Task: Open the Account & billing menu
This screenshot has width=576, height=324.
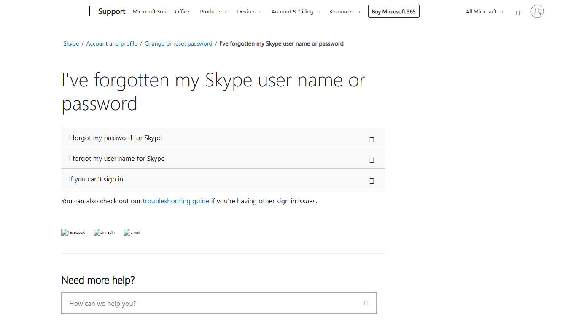Action: coord(295,12)
